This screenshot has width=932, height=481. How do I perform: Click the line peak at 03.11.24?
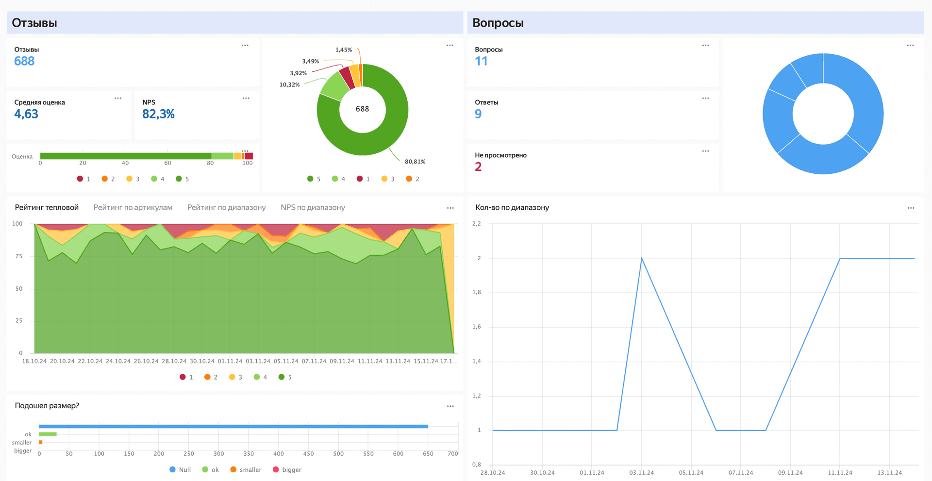(x=642, y=258)
